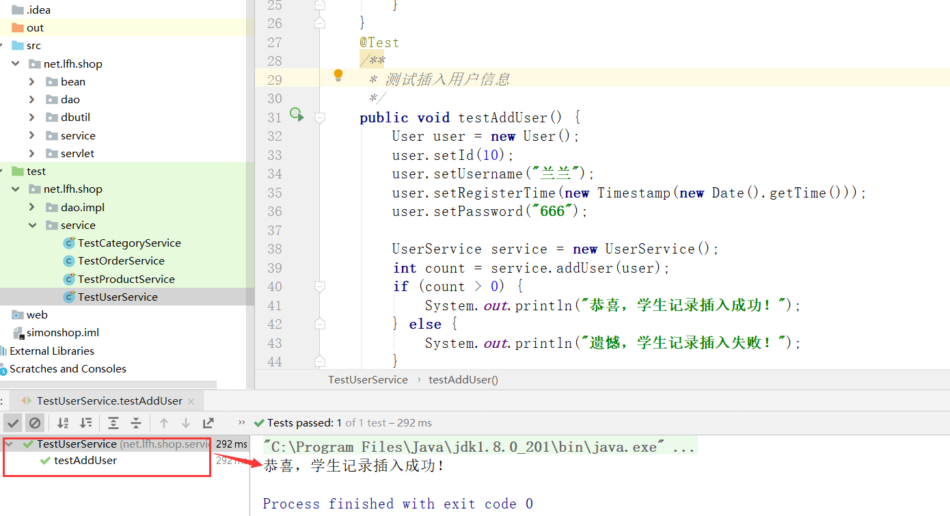Click fold toggle at line 31 gutter
This screenshot has height=516, width=950.
point(319,118)
